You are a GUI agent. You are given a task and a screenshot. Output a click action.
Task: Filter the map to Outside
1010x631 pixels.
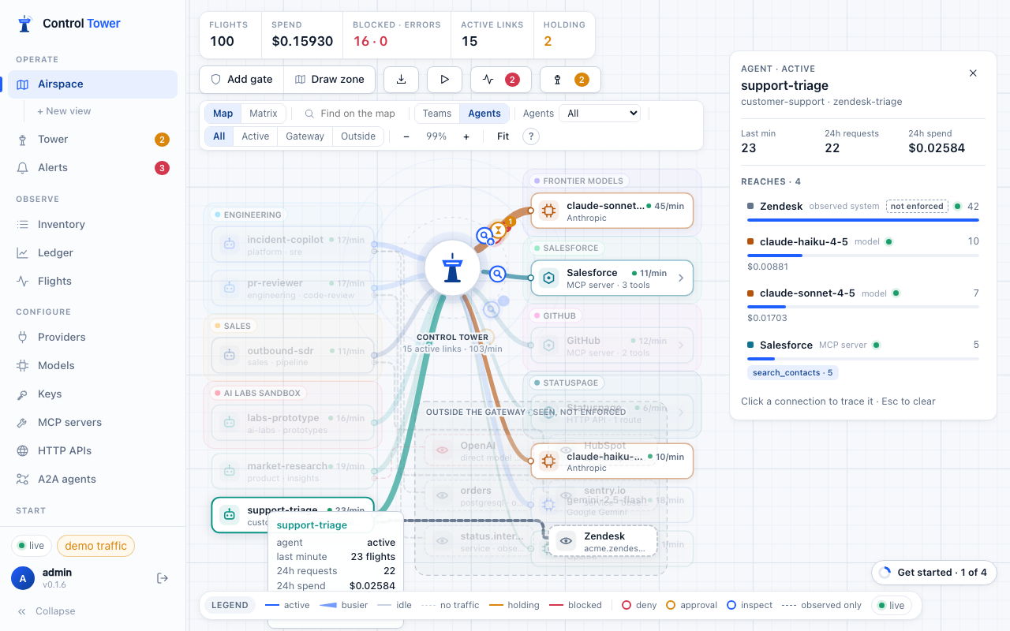click(x=358, y=136)
